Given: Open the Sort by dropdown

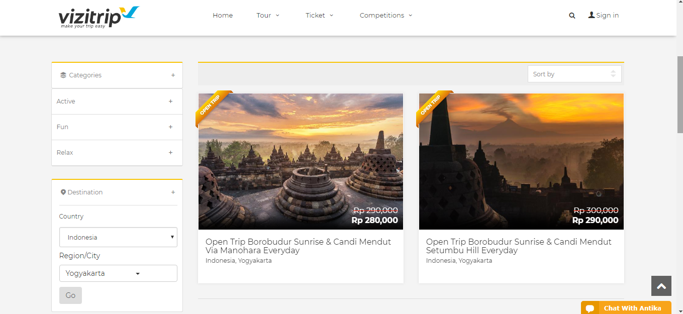Looking at the screenshot, I should click(574, 74).
